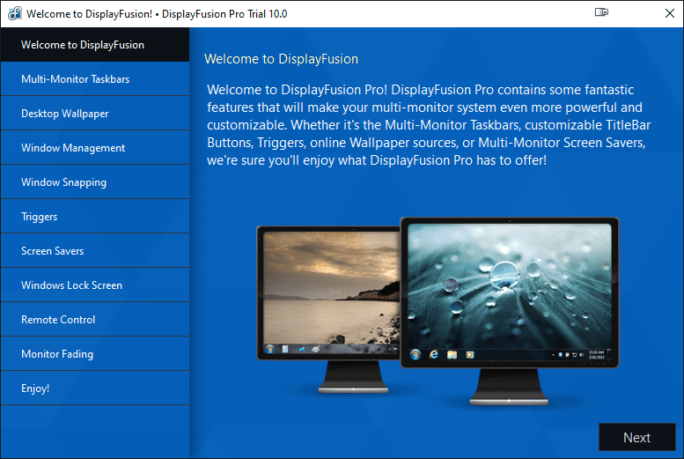Image resolution: width=684 pixels, height=459 pixels.
Task: Go to Desktop Wallpaper section
Action: 95,114
